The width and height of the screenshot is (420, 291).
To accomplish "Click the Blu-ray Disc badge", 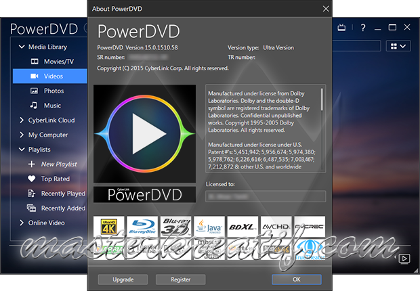I will (142, 227).
